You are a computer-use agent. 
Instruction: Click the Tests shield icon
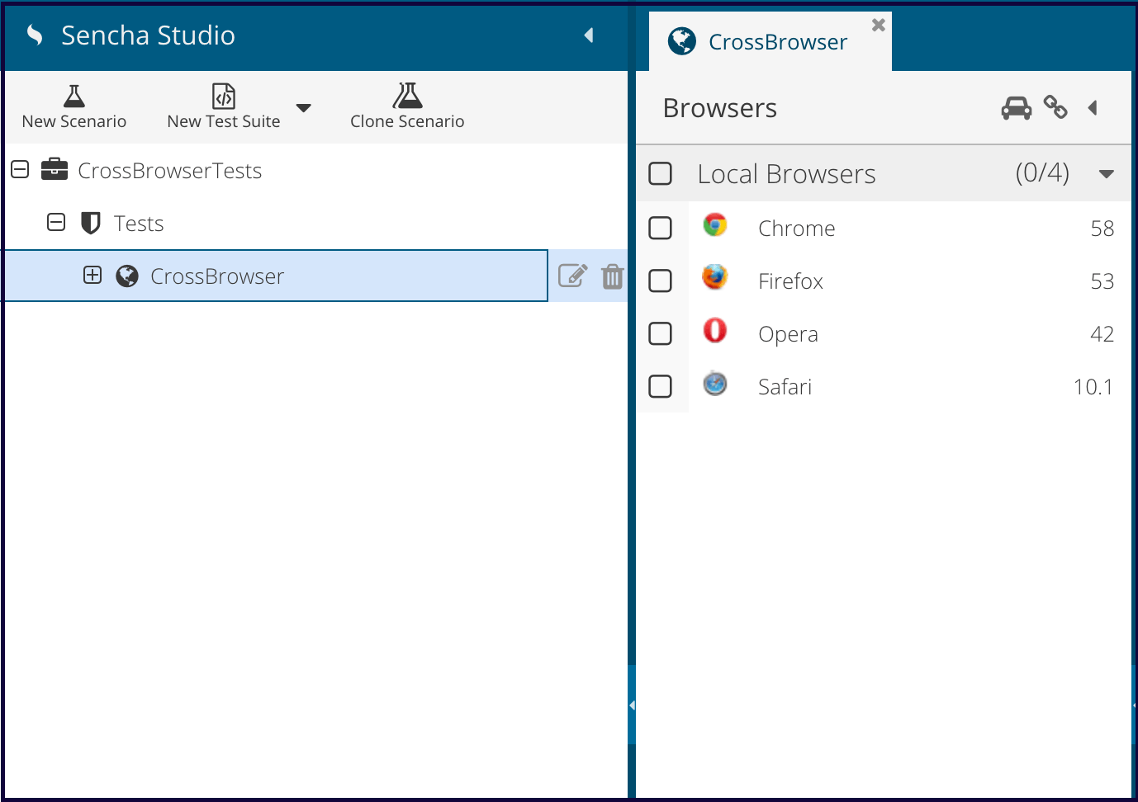point(91,223)
